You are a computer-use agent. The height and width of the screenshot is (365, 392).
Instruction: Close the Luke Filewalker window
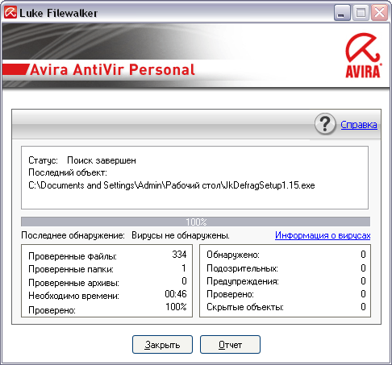tap(379, 13)
